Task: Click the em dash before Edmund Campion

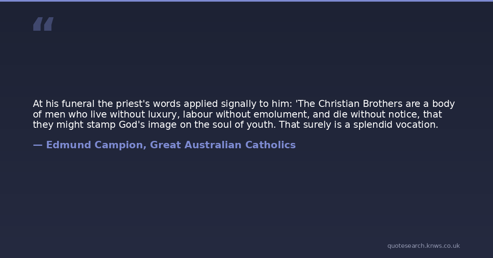Action: (37, 145)
